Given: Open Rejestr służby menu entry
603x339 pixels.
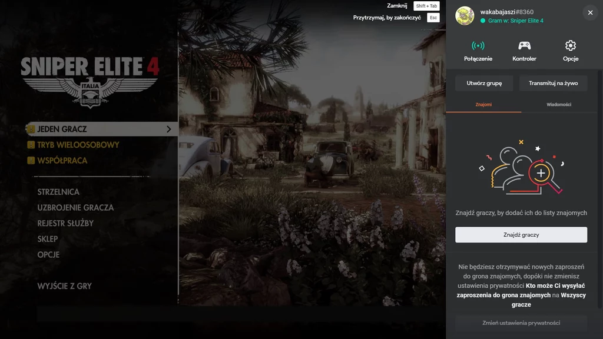Looking at the screenshot, I should pos(65,223).
